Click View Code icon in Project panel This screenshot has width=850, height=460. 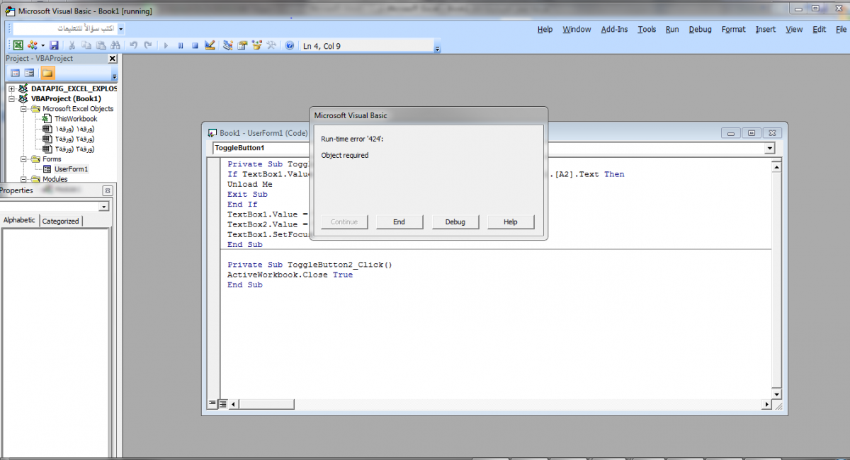point(15,73)
